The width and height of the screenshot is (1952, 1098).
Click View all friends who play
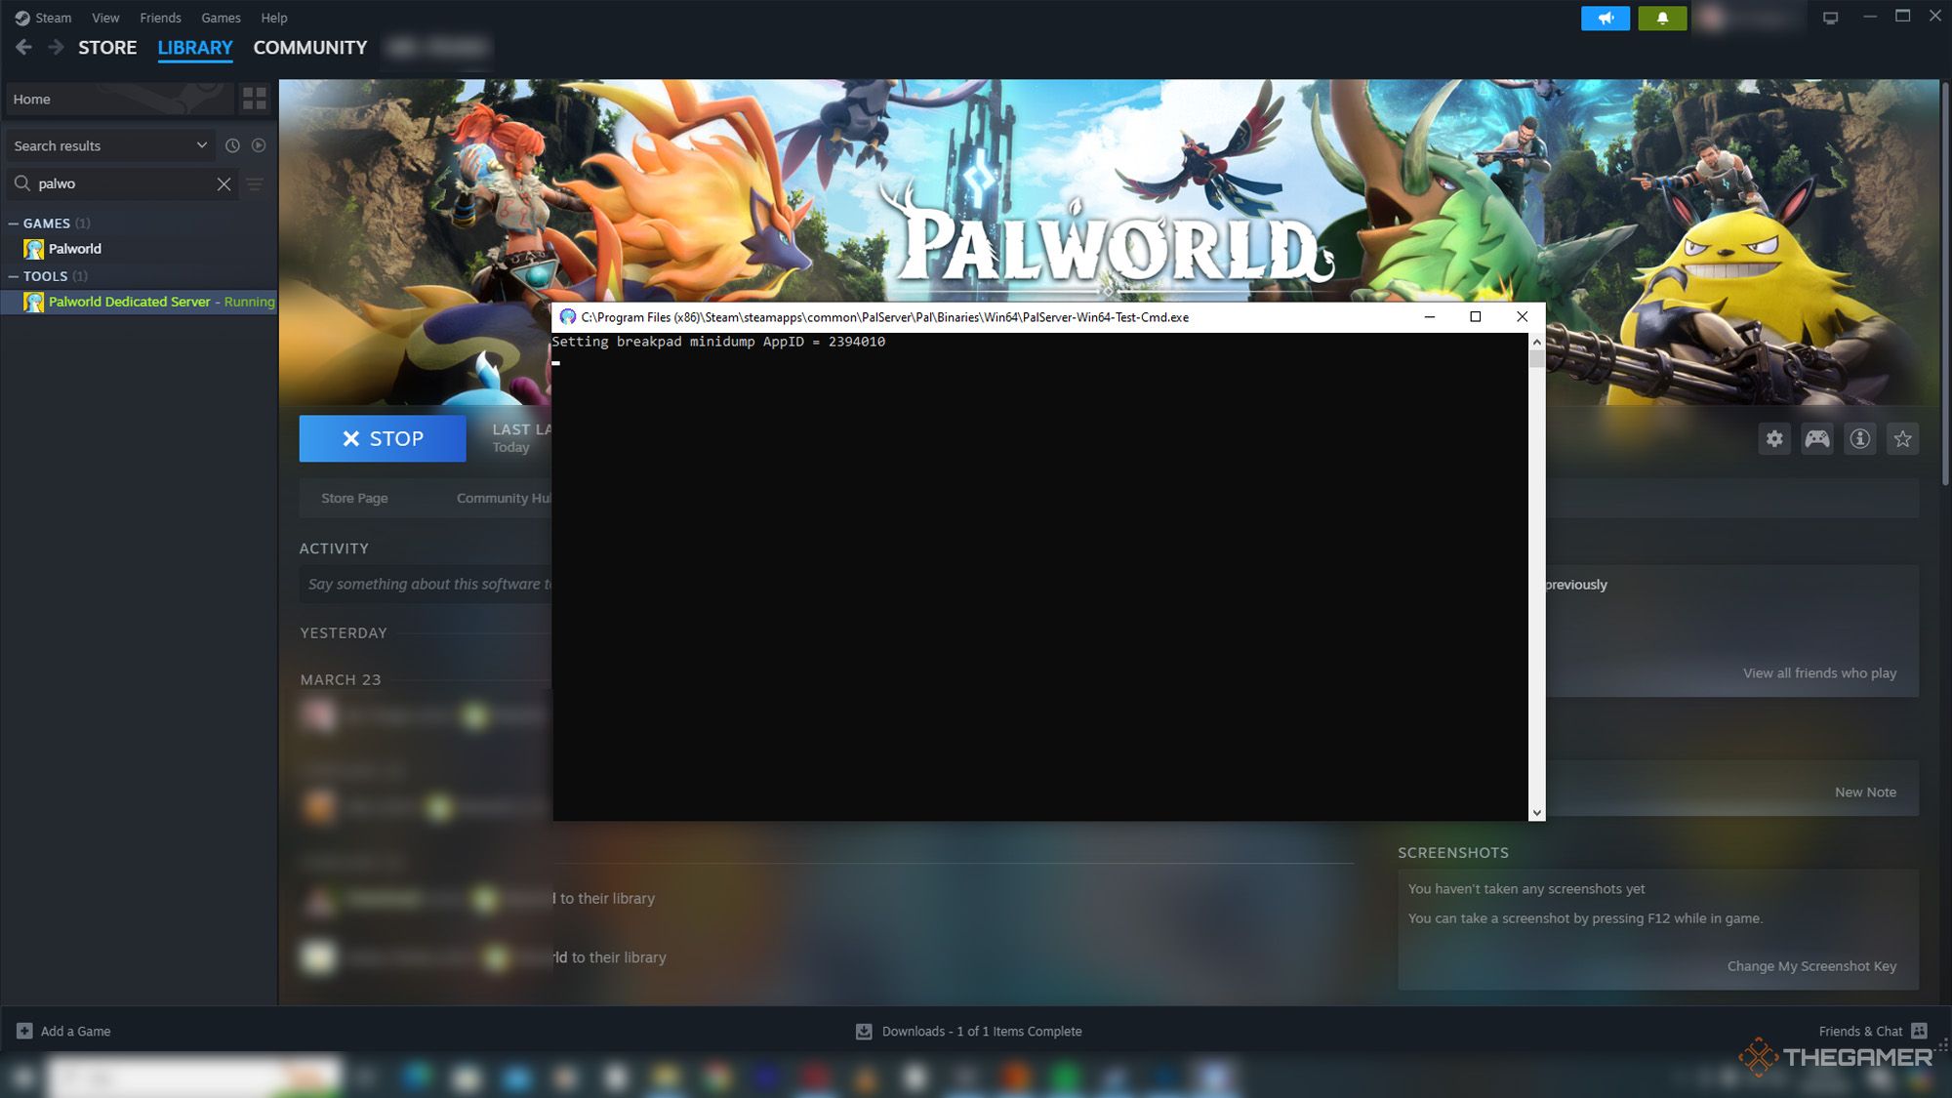(x=1819, y=672)
